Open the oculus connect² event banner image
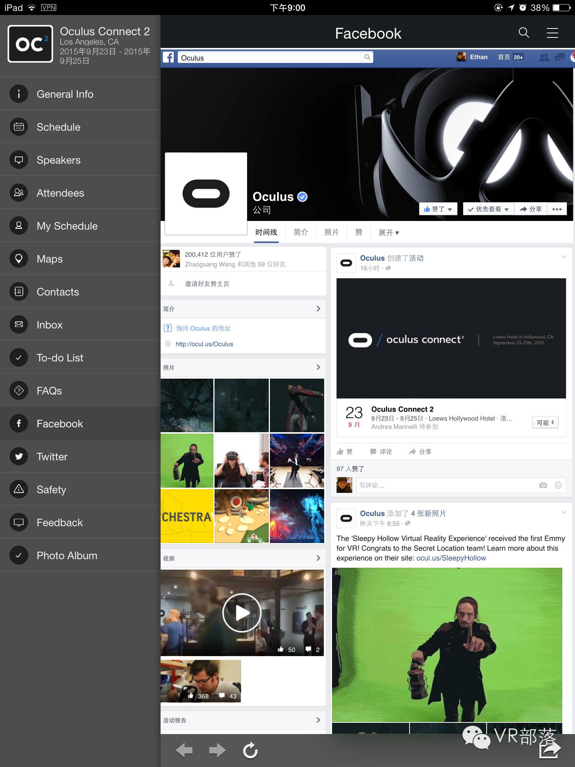The image size is (575, 767). 451,338
